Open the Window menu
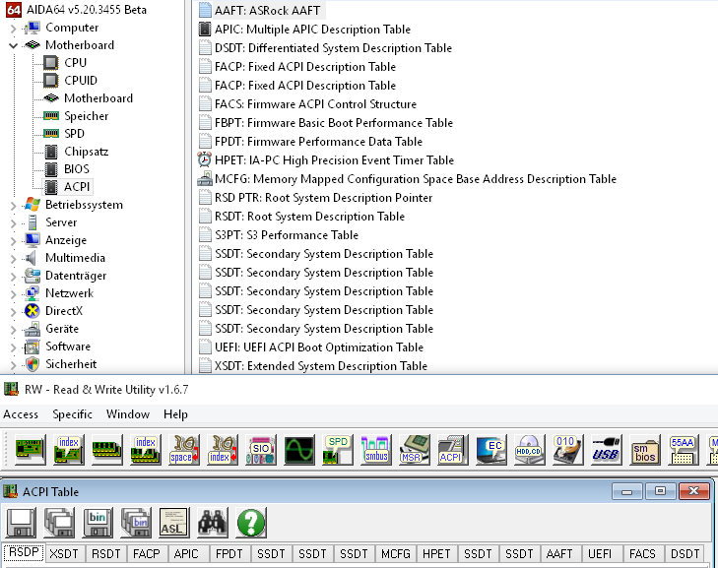The height and width of the screenshot is (568, 718). [x=128, y=414]
